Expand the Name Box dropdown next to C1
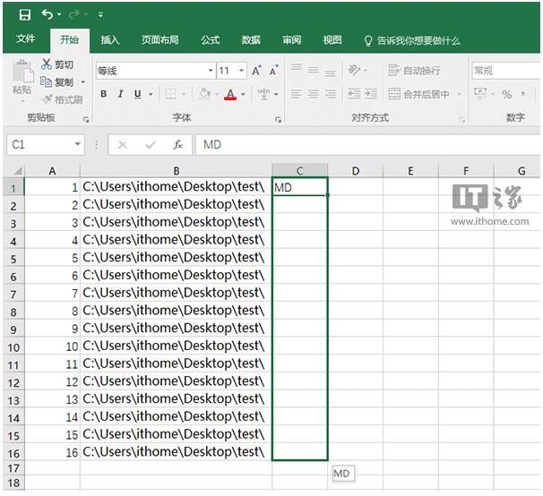This screenshot has height=496, width=543. [78, 144]
